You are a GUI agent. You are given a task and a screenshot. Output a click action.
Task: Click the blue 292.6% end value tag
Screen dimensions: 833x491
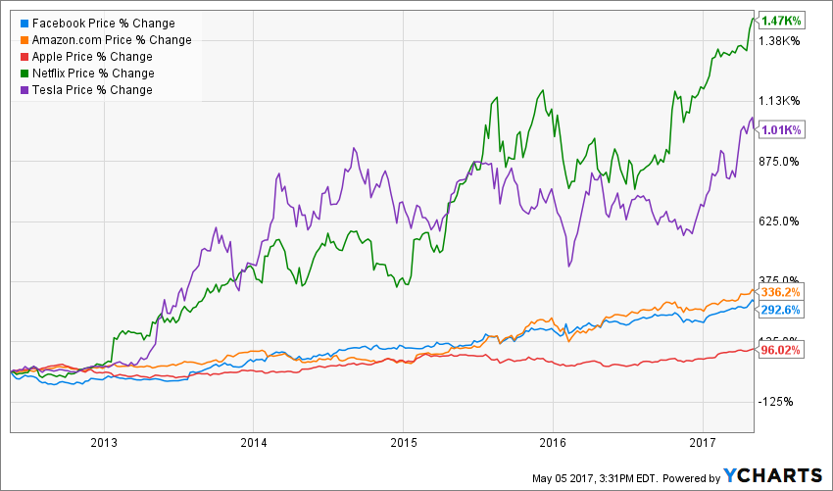(x=781, y=311)
